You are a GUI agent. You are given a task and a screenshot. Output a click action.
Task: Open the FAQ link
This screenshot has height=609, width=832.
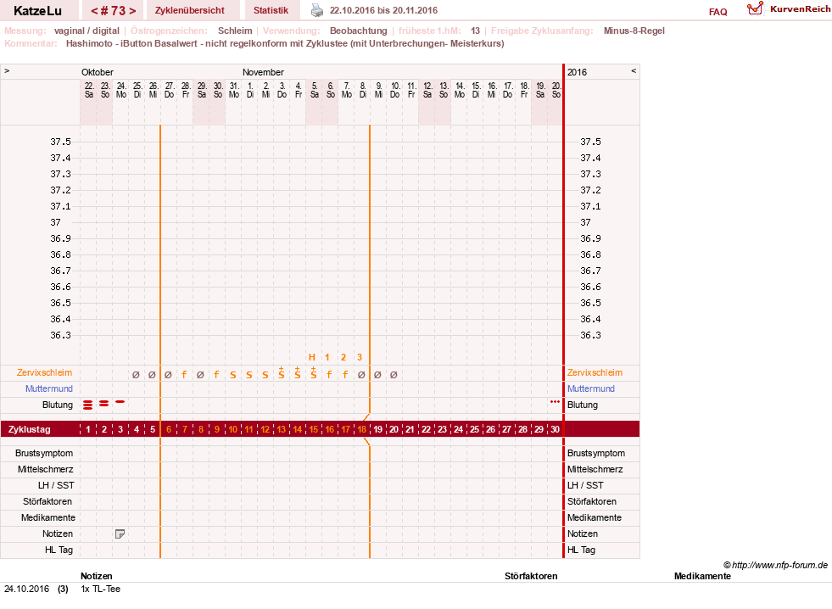coord(718,12)
